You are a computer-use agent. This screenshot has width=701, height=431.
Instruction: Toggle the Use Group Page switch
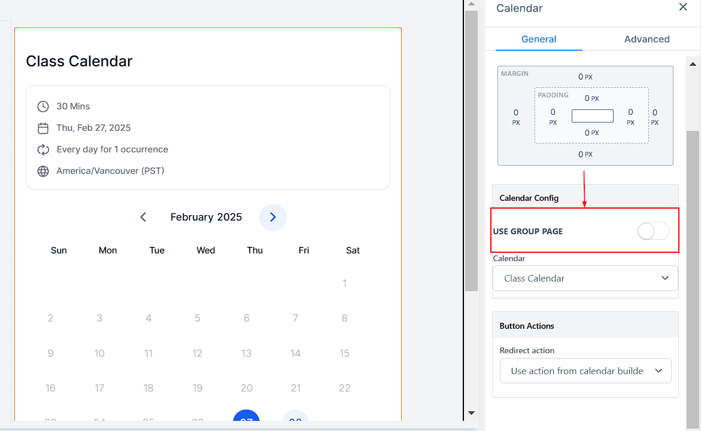tap(653, 231)
